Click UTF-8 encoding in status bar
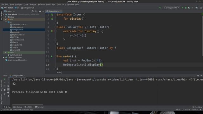This screenshot has width=203, height=114. click(x=187, y=110)
